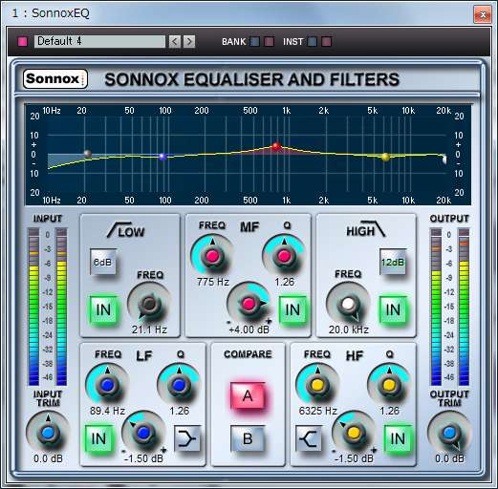Click the LF gain knob at -1.50 dB
The image size is (498, 489).
point(143,433)
